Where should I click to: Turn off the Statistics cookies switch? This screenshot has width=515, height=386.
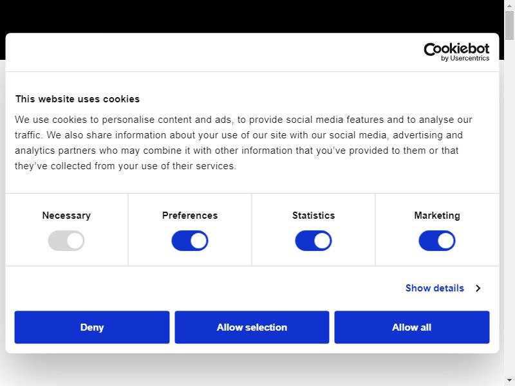(x=314, y=241)
